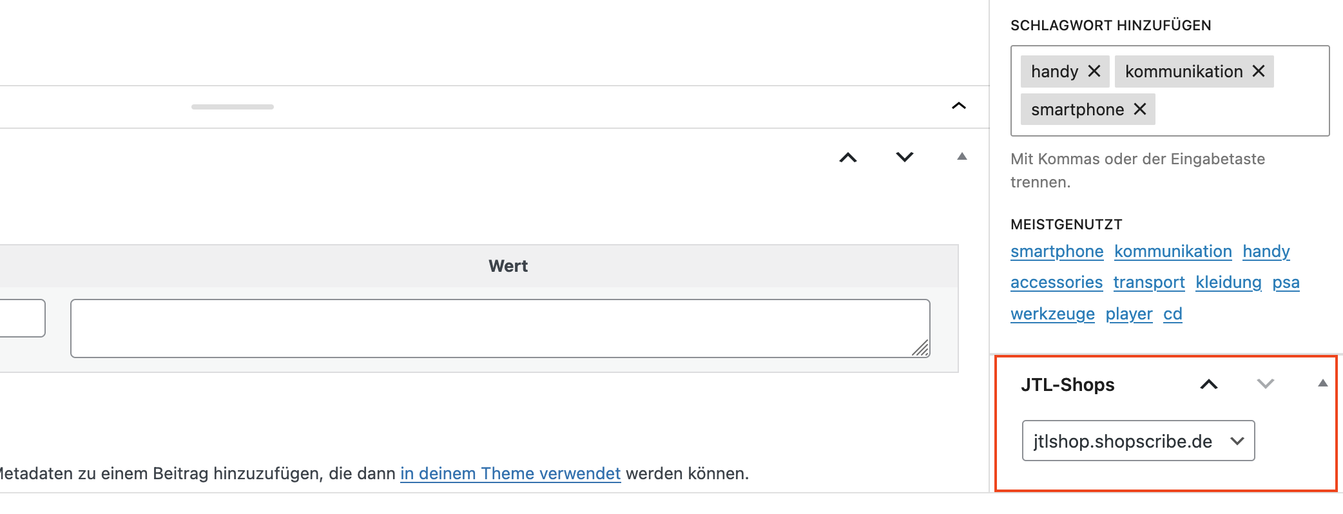
Task: Add the most-used tag transport
Action: [1149, 283]
